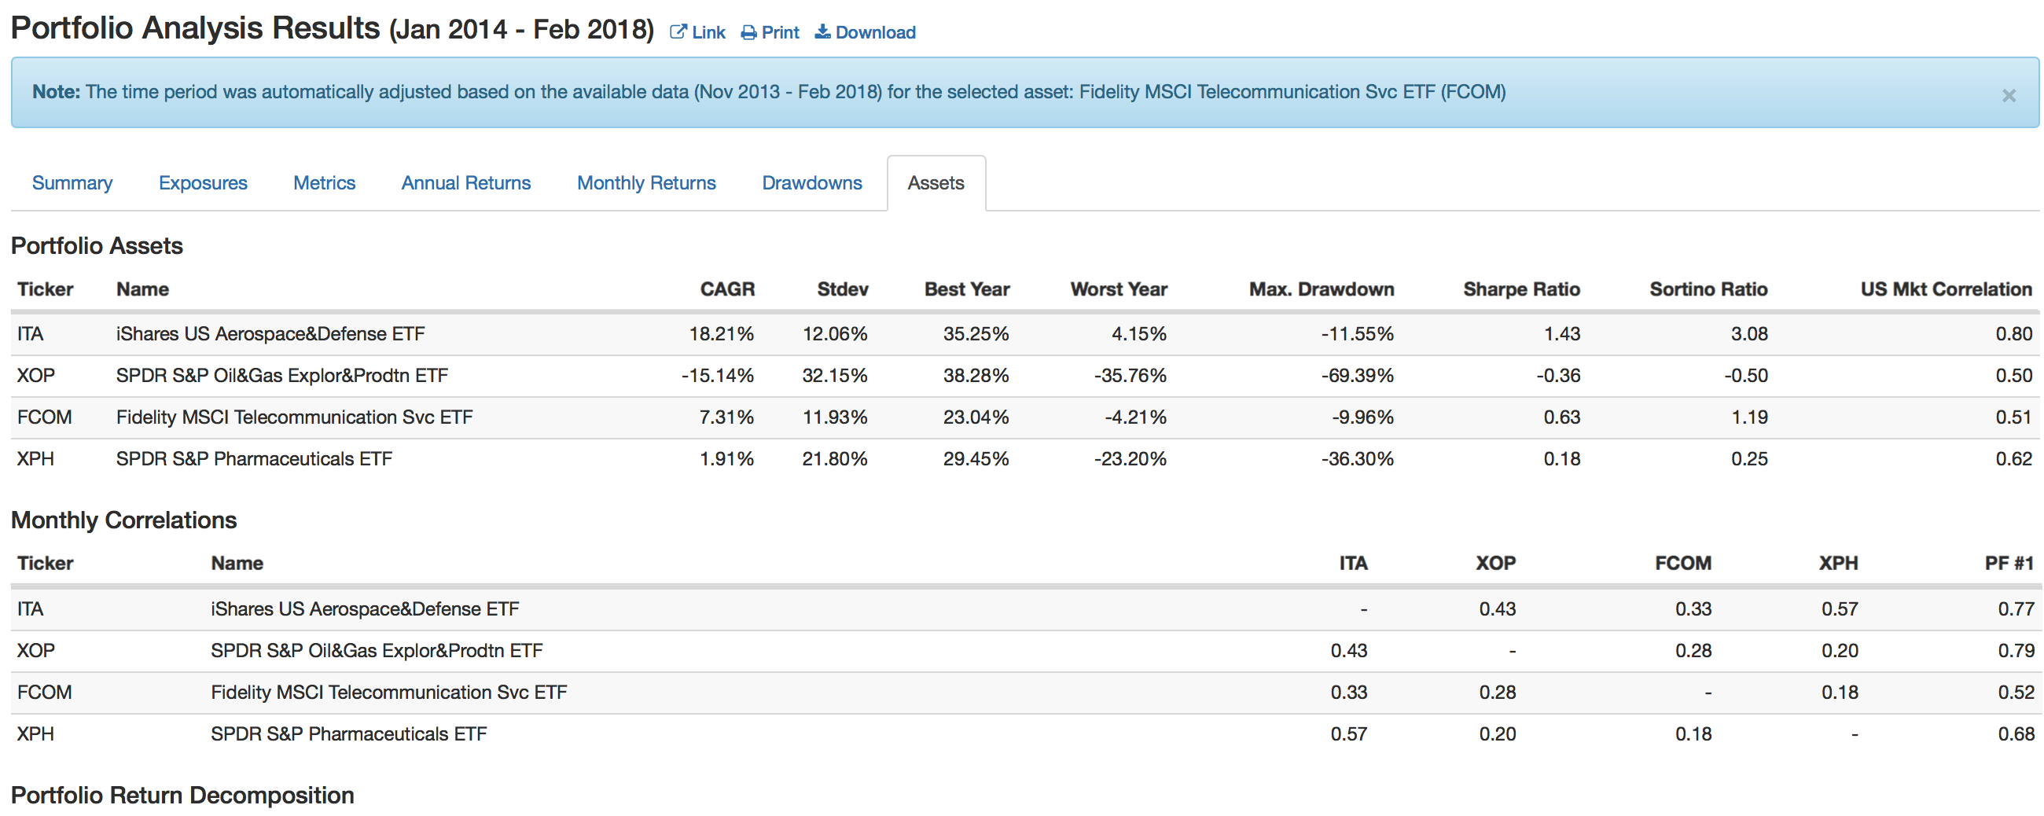Click ITA Sharpe Ratio value 1.43
Image resolution: width=2044 pixels, height=816 pixels.
click(x=1561, y=333)
